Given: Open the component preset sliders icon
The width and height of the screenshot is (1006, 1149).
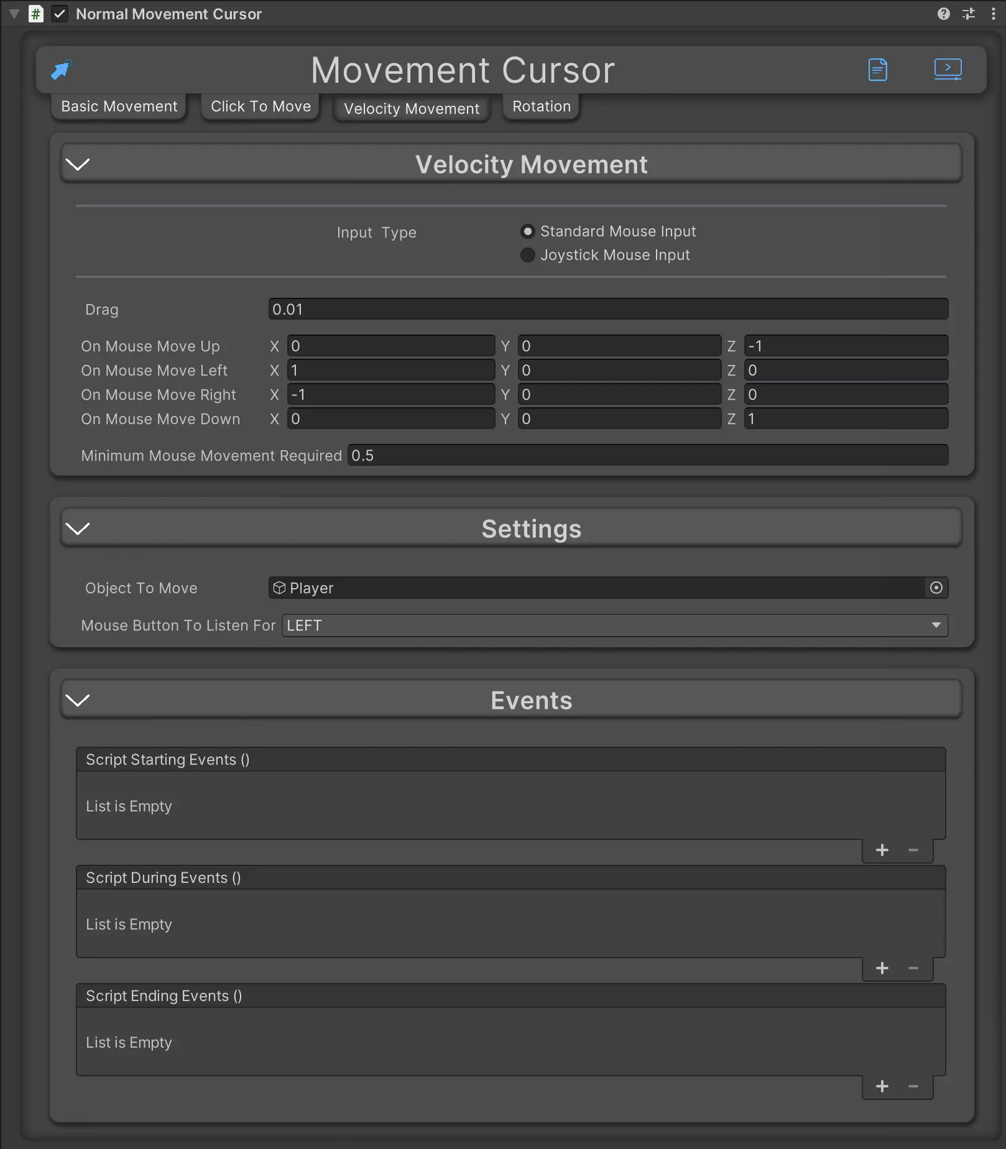Looking at the screenshot, I should coord(968,14).
